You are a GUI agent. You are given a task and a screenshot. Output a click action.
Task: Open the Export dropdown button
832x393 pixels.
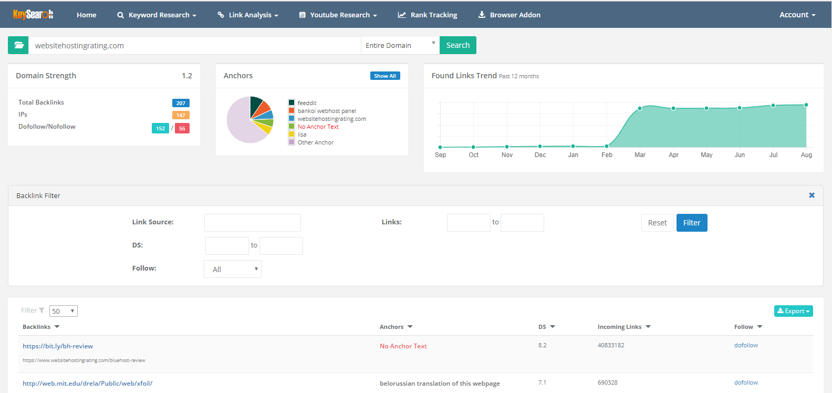point(793,311)
